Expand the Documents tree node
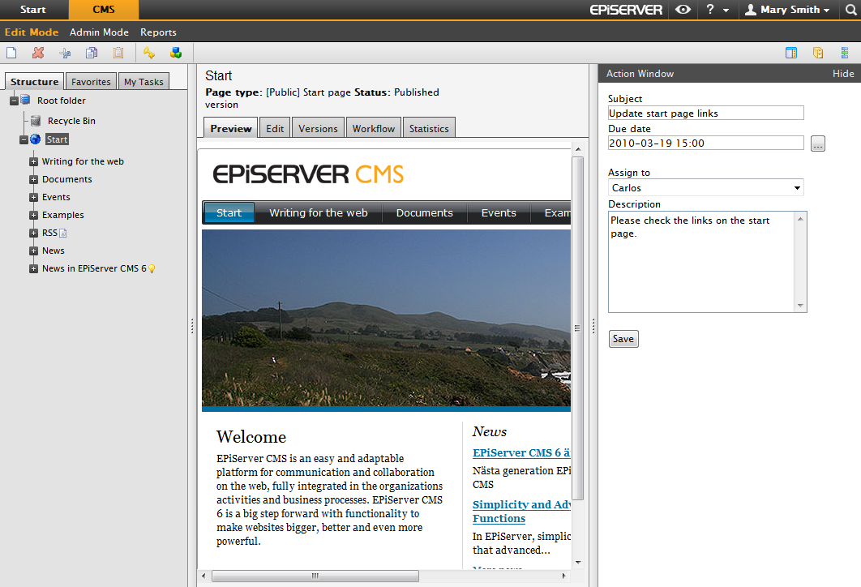The height and width of the screenshot is (587, 861). pyautogui.click(x=33, y=179)
